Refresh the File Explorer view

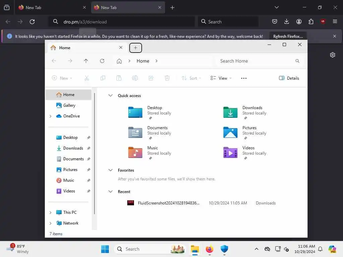102,61
